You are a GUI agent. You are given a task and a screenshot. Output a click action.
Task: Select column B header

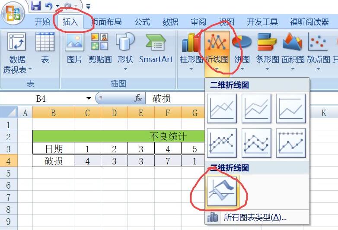click(x=53, y=113)
